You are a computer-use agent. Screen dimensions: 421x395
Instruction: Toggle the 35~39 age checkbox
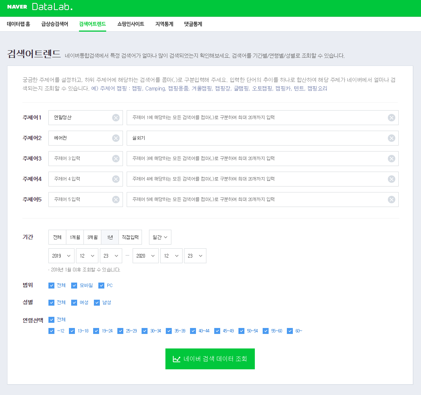[x=169, y=331]
